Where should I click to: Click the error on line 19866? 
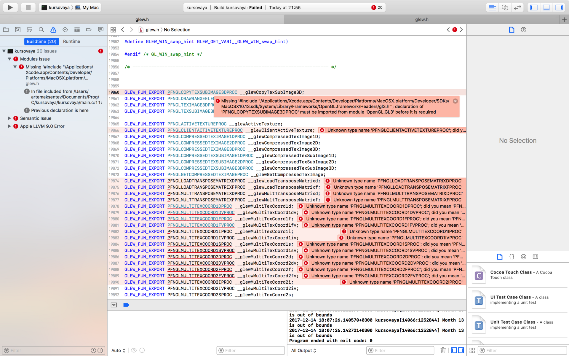[392, 130]
